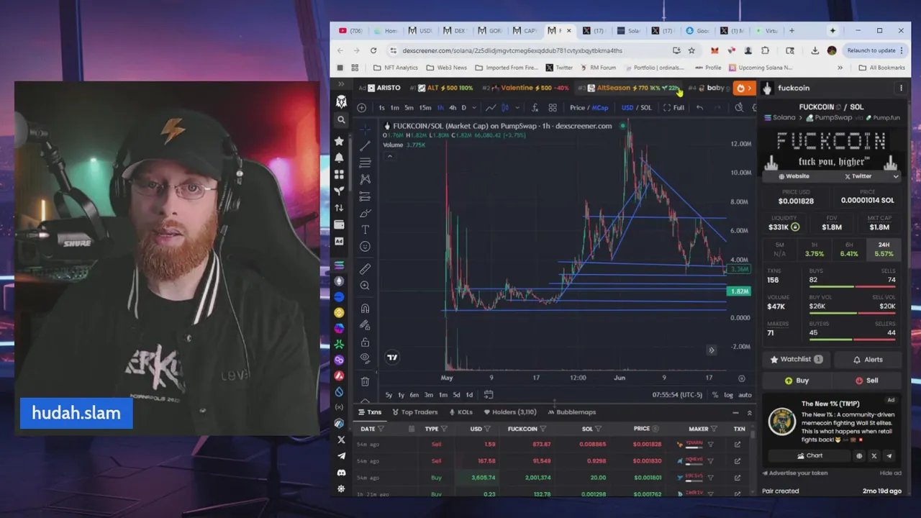Toggle hide all drawings eye icon

(365, 358)
